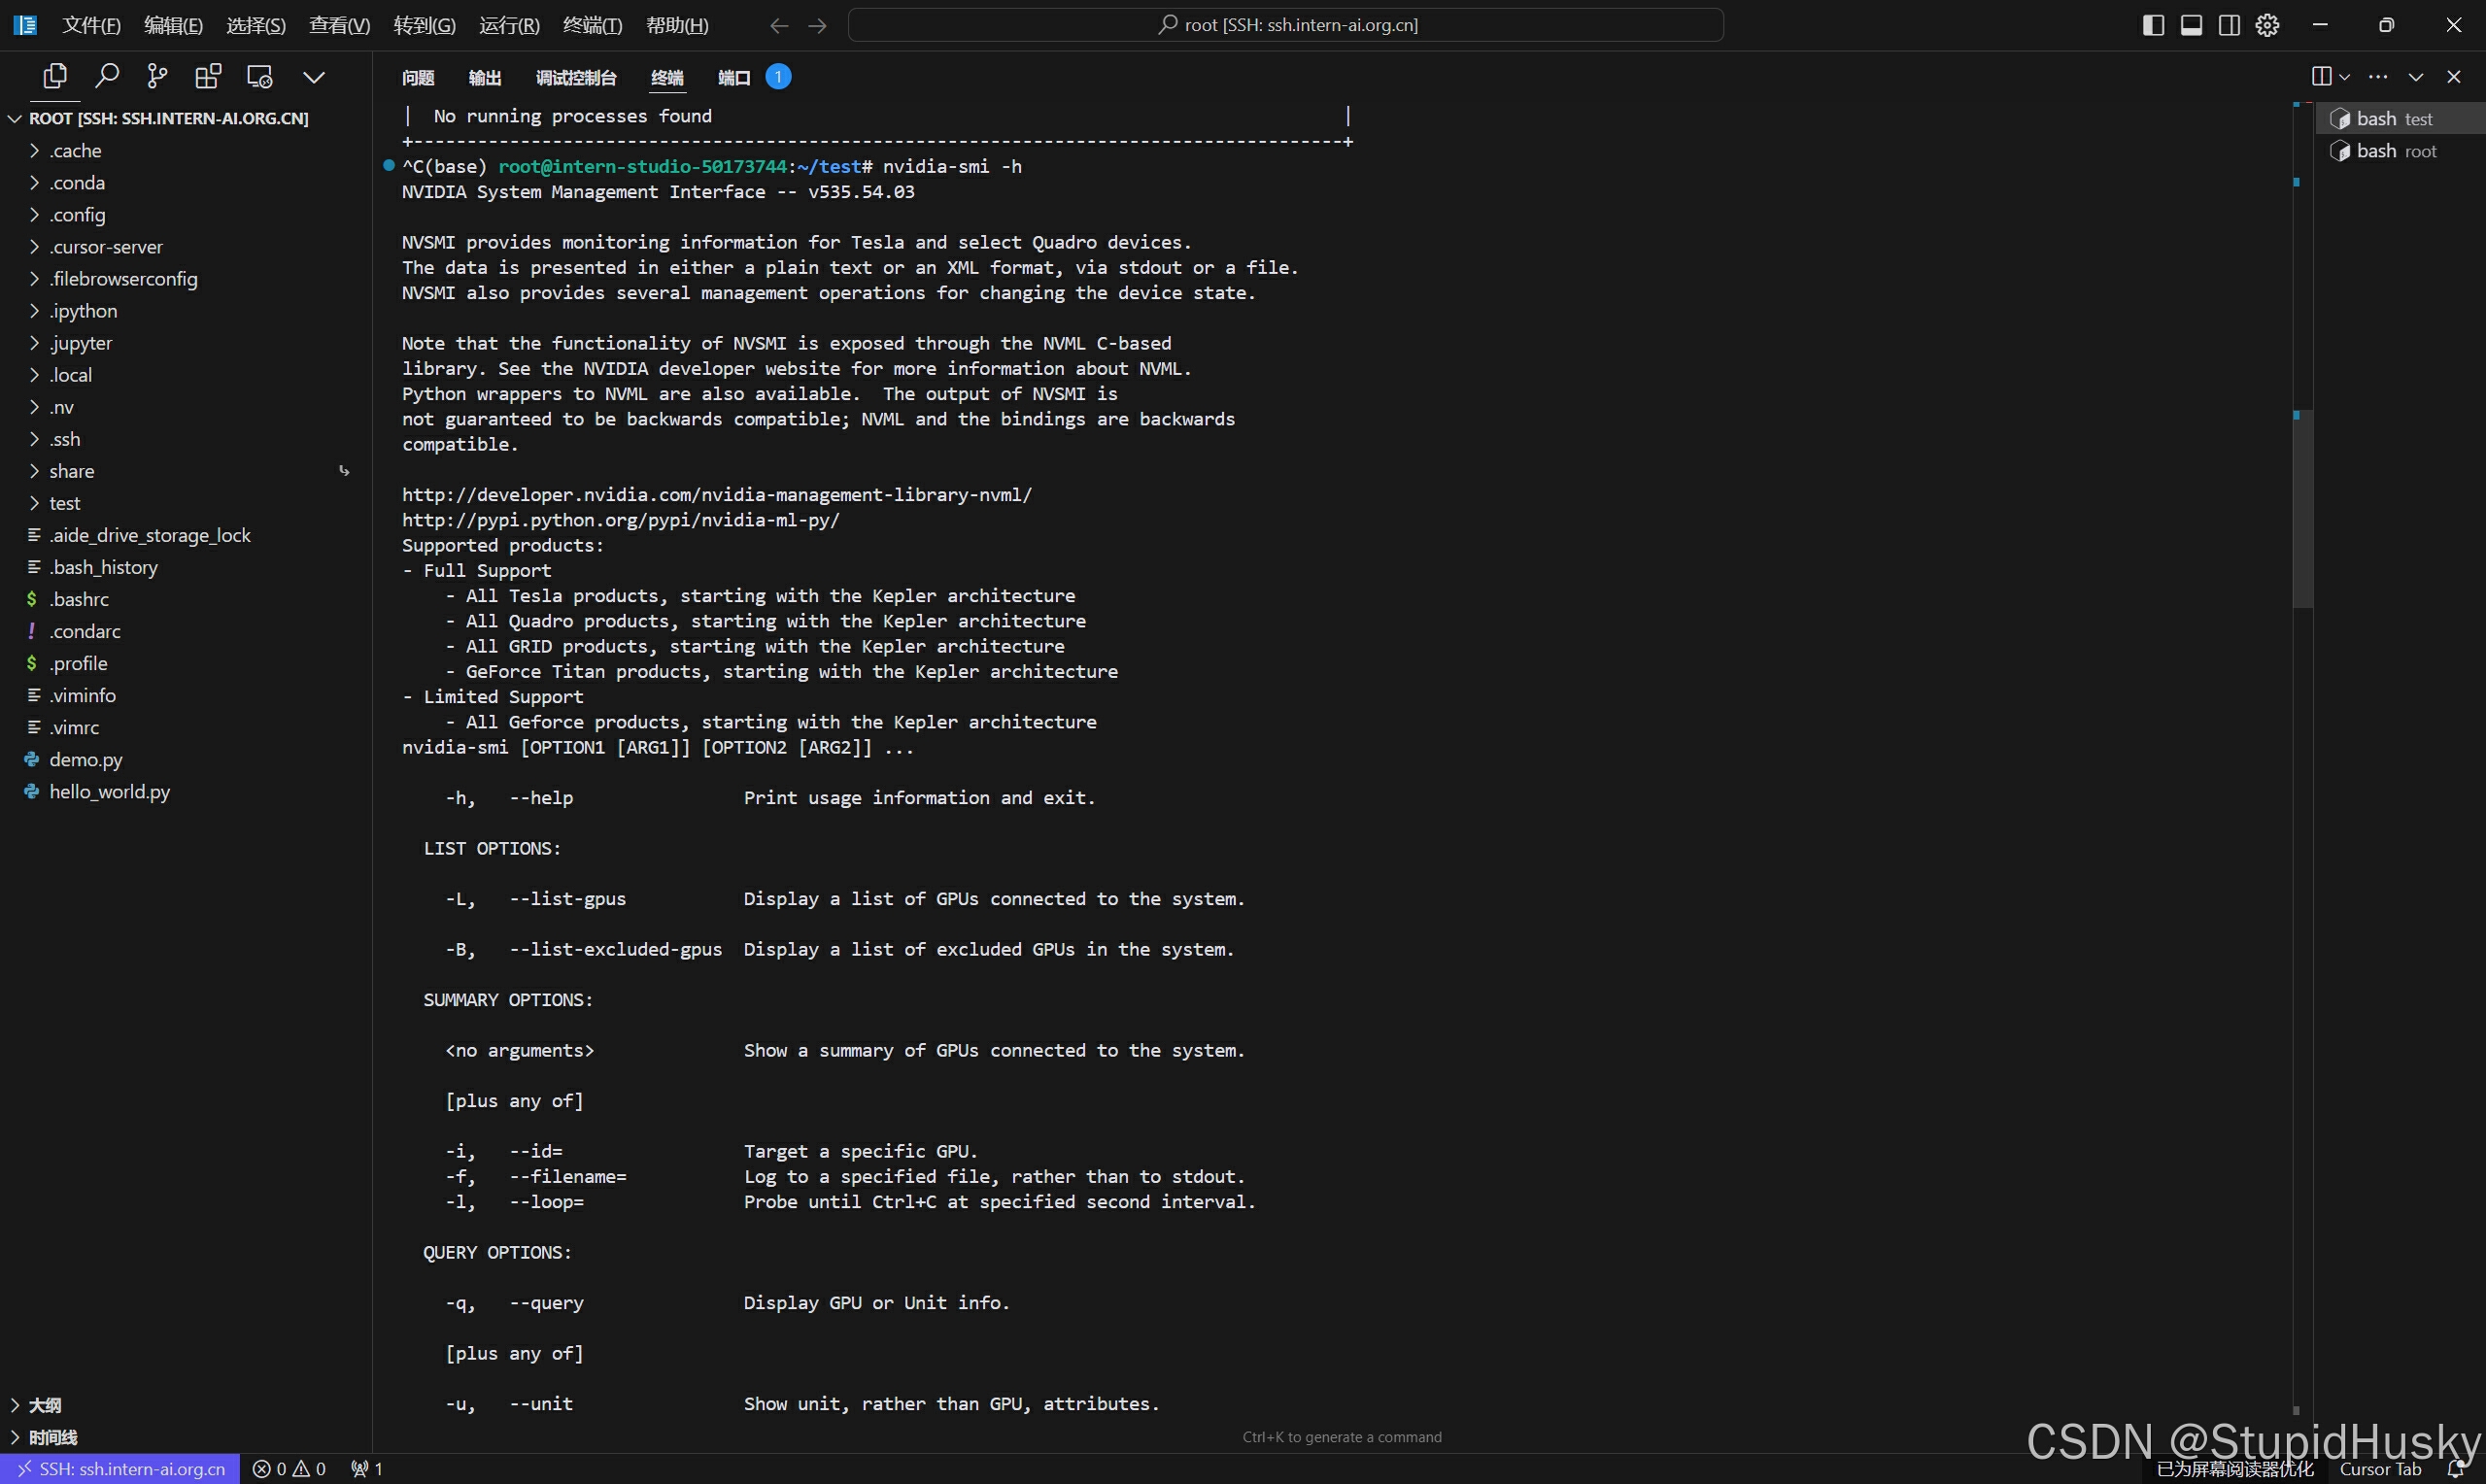Expand the .conda folder
The image size is (2486, 1484).
pos(77,183)
